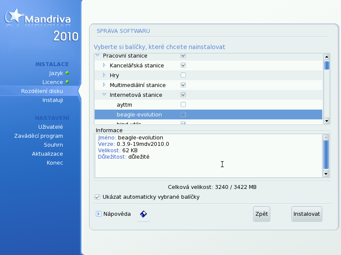Image resolution: width=341 pixels, height=255 pixels.
Task: Uncheck Ukázat automaticky vybrané balíčky
Action: coord(97,197)
